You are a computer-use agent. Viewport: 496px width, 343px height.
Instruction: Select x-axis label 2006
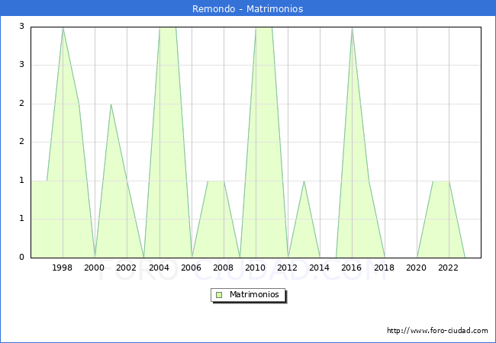(191, 268)
